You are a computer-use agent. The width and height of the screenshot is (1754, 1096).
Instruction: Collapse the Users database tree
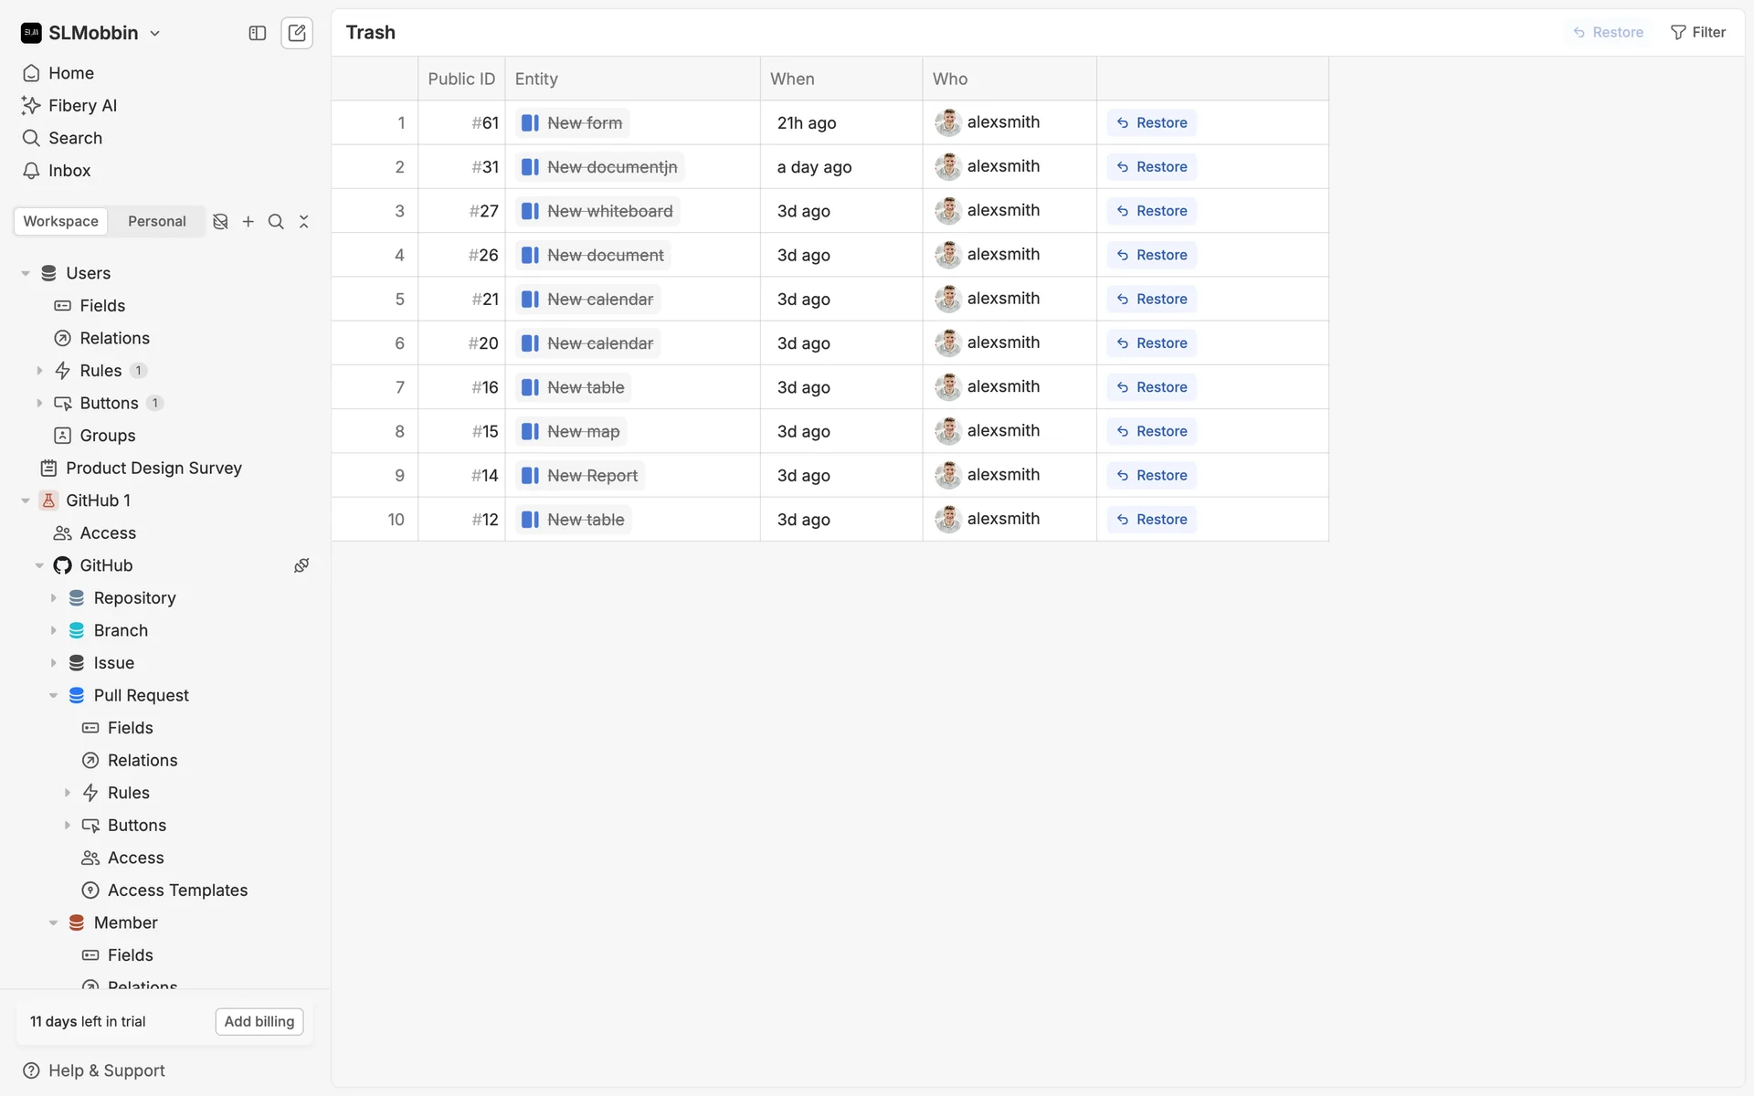[26, 273]
